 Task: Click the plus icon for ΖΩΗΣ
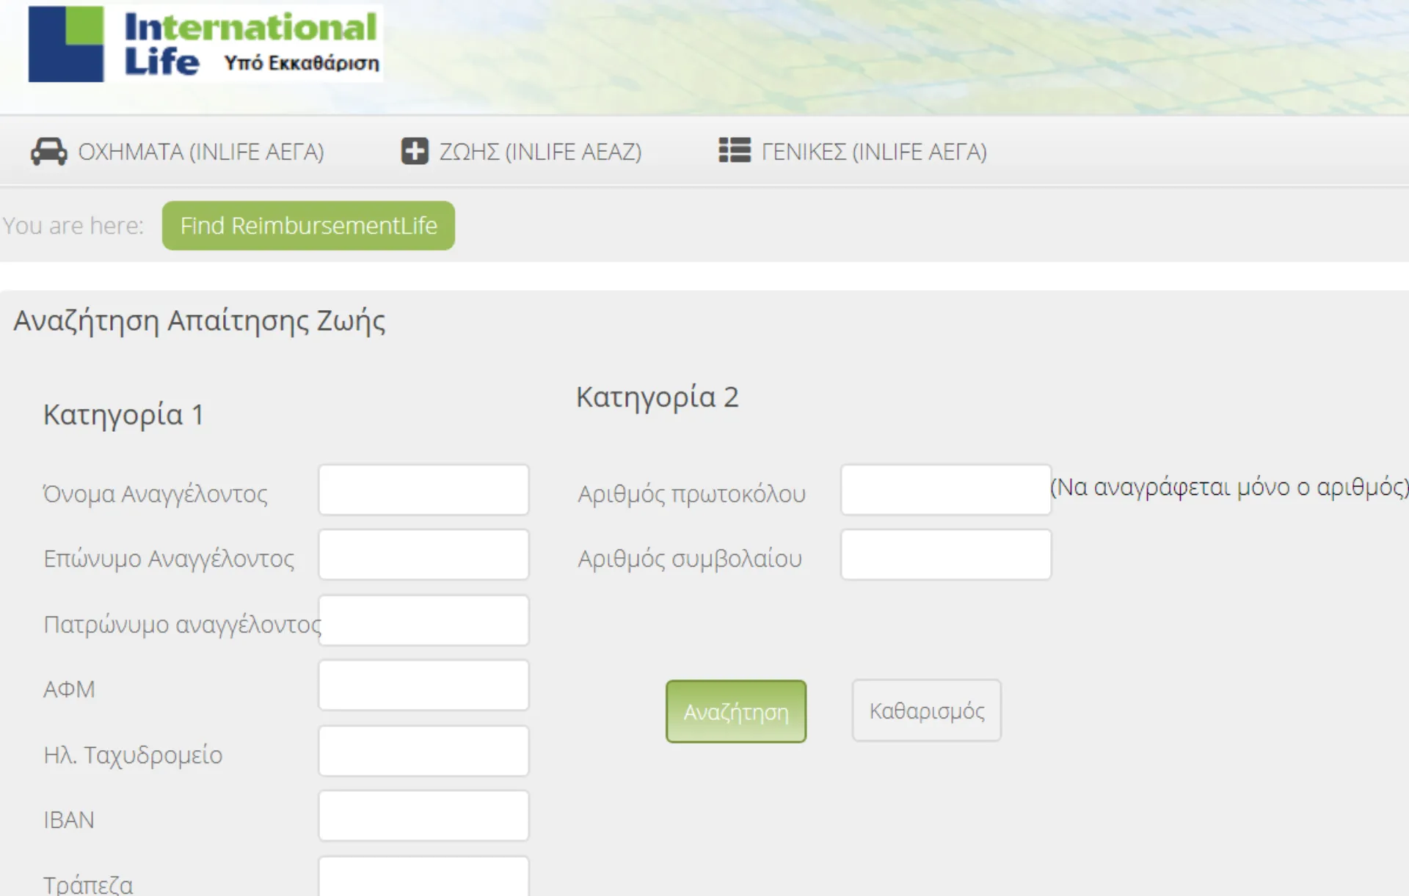click(415, 151)
